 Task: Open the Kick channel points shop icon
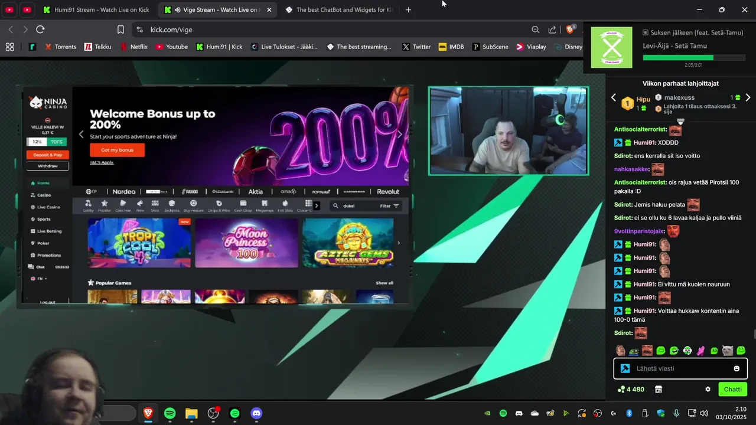(x=659, y=390)
